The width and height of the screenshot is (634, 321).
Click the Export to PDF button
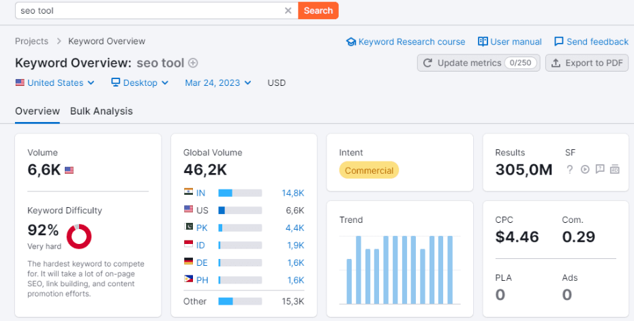(587, 63)
